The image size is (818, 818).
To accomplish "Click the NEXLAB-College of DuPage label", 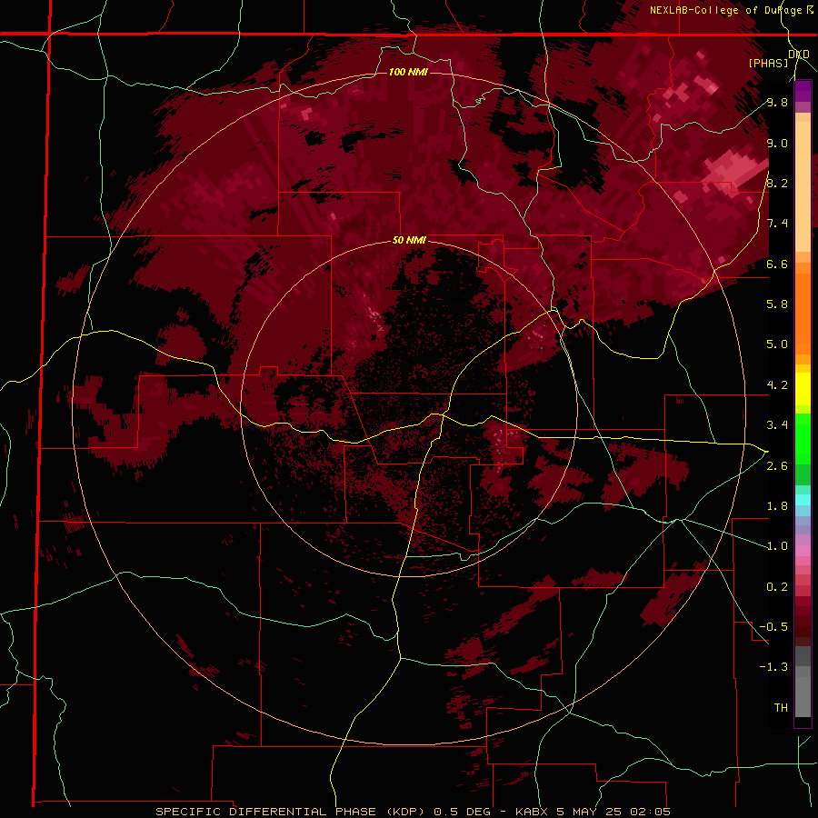I will click(727, 10).
